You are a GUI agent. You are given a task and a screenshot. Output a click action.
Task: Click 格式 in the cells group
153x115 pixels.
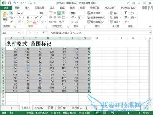115,22
